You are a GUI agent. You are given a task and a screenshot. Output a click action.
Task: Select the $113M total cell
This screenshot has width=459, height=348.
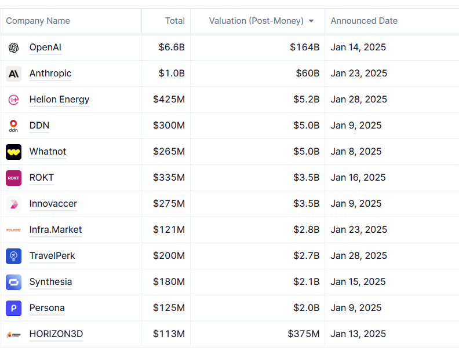[x=166, y=334]
